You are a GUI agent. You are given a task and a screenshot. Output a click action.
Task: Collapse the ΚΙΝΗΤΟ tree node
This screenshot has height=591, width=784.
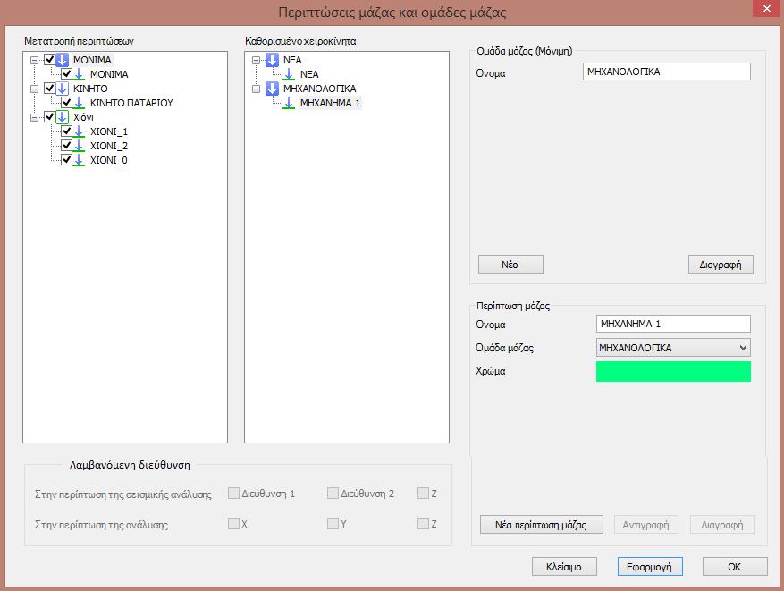coord(35,89)
